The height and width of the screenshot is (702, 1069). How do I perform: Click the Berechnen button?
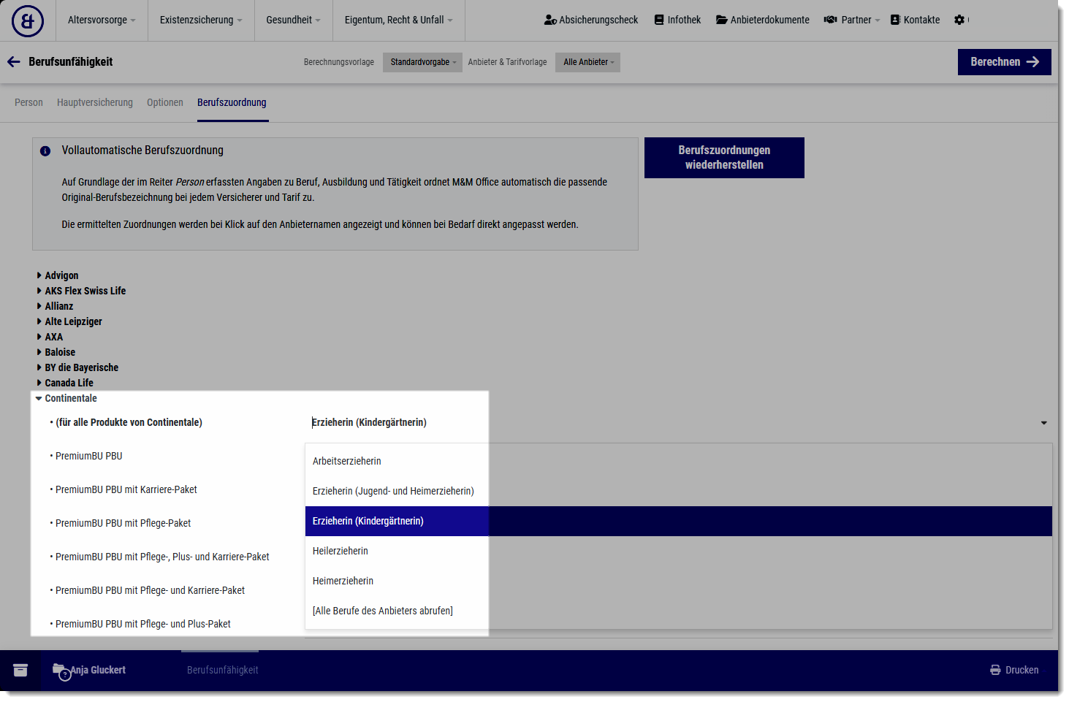click(1004, 62)
